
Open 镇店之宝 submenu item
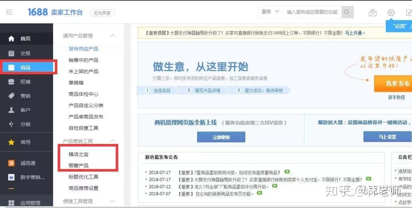78,155
